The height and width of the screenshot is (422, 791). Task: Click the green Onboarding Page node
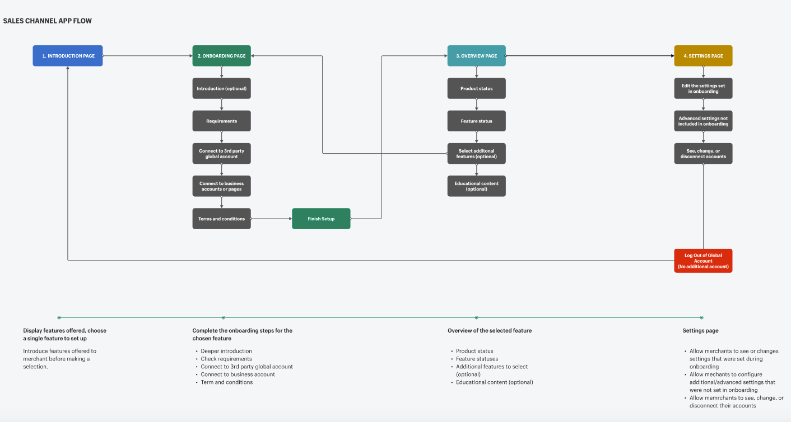click(x=222, y=56)
